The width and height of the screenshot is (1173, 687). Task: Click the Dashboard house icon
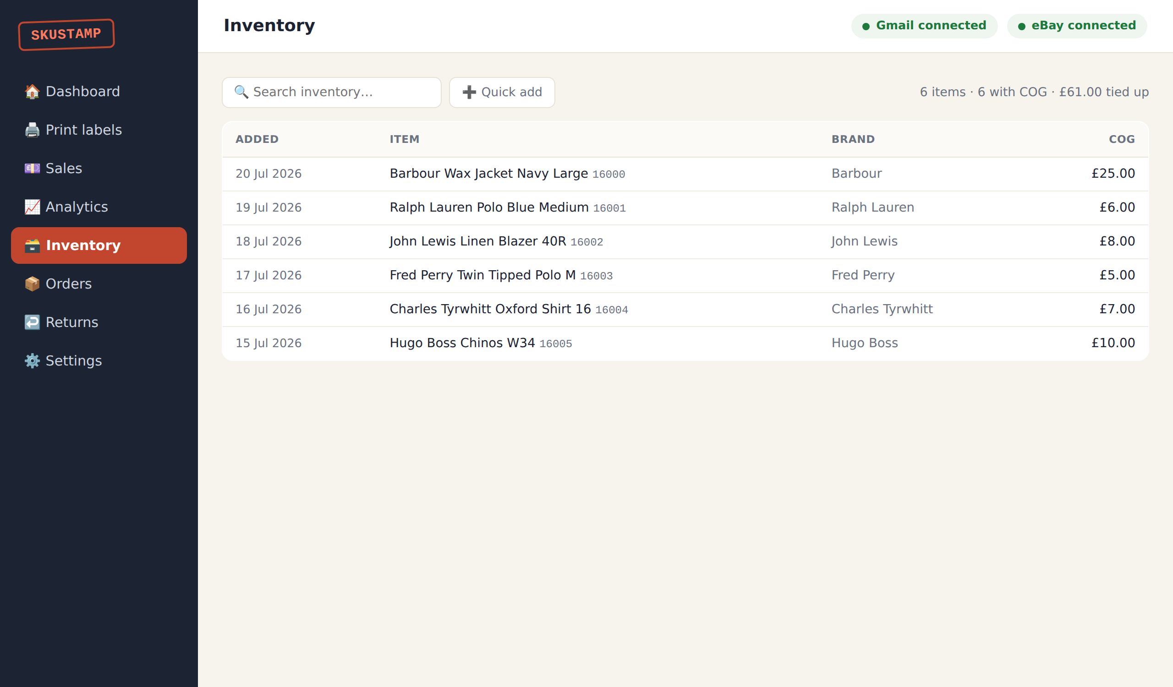[32, 92]
